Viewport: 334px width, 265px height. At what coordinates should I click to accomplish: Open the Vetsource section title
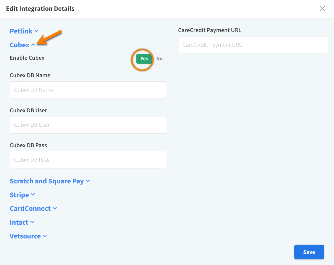tap(25, 236)
